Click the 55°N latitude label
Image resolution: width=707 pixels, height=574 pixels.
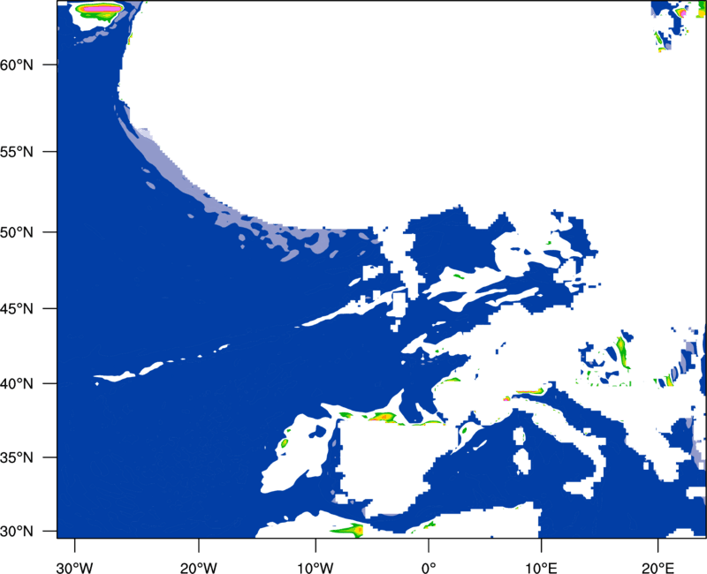point(17,152)
